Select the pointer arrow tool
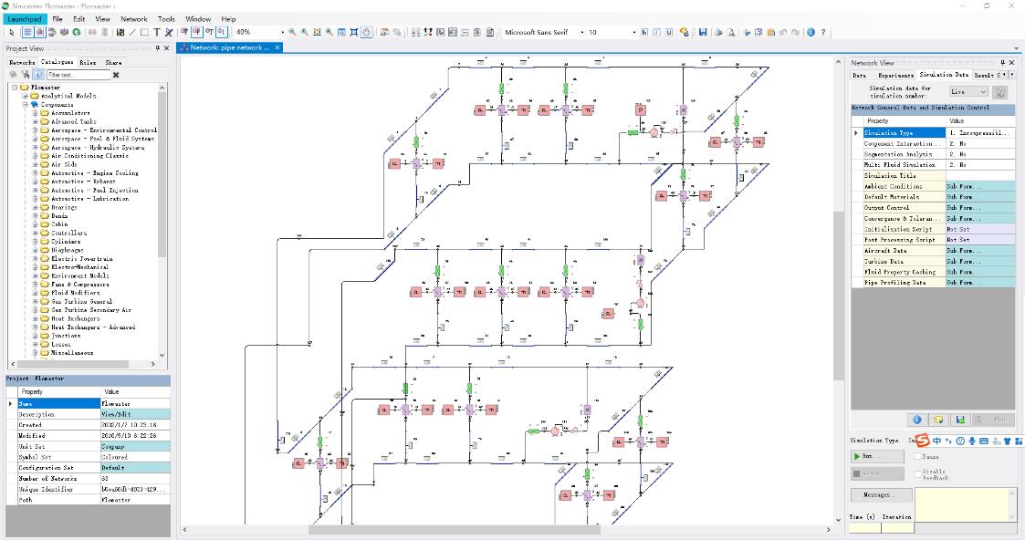This screenshot has height=540, width=1025. pos(11,32)
